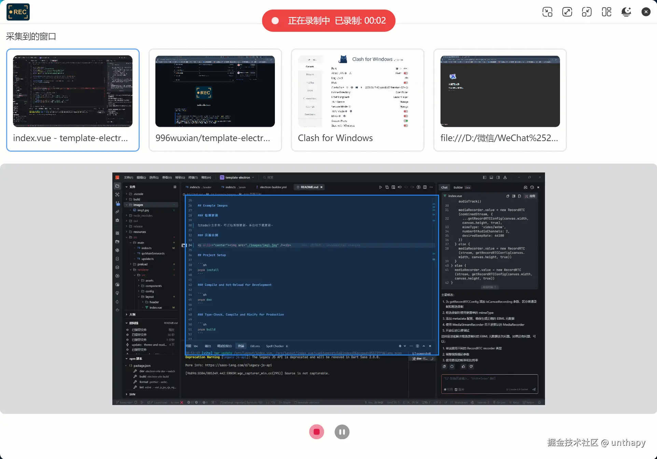
Task: Select the 996wuxian/template-electron window thumbnail
Action: pos(215,100)
